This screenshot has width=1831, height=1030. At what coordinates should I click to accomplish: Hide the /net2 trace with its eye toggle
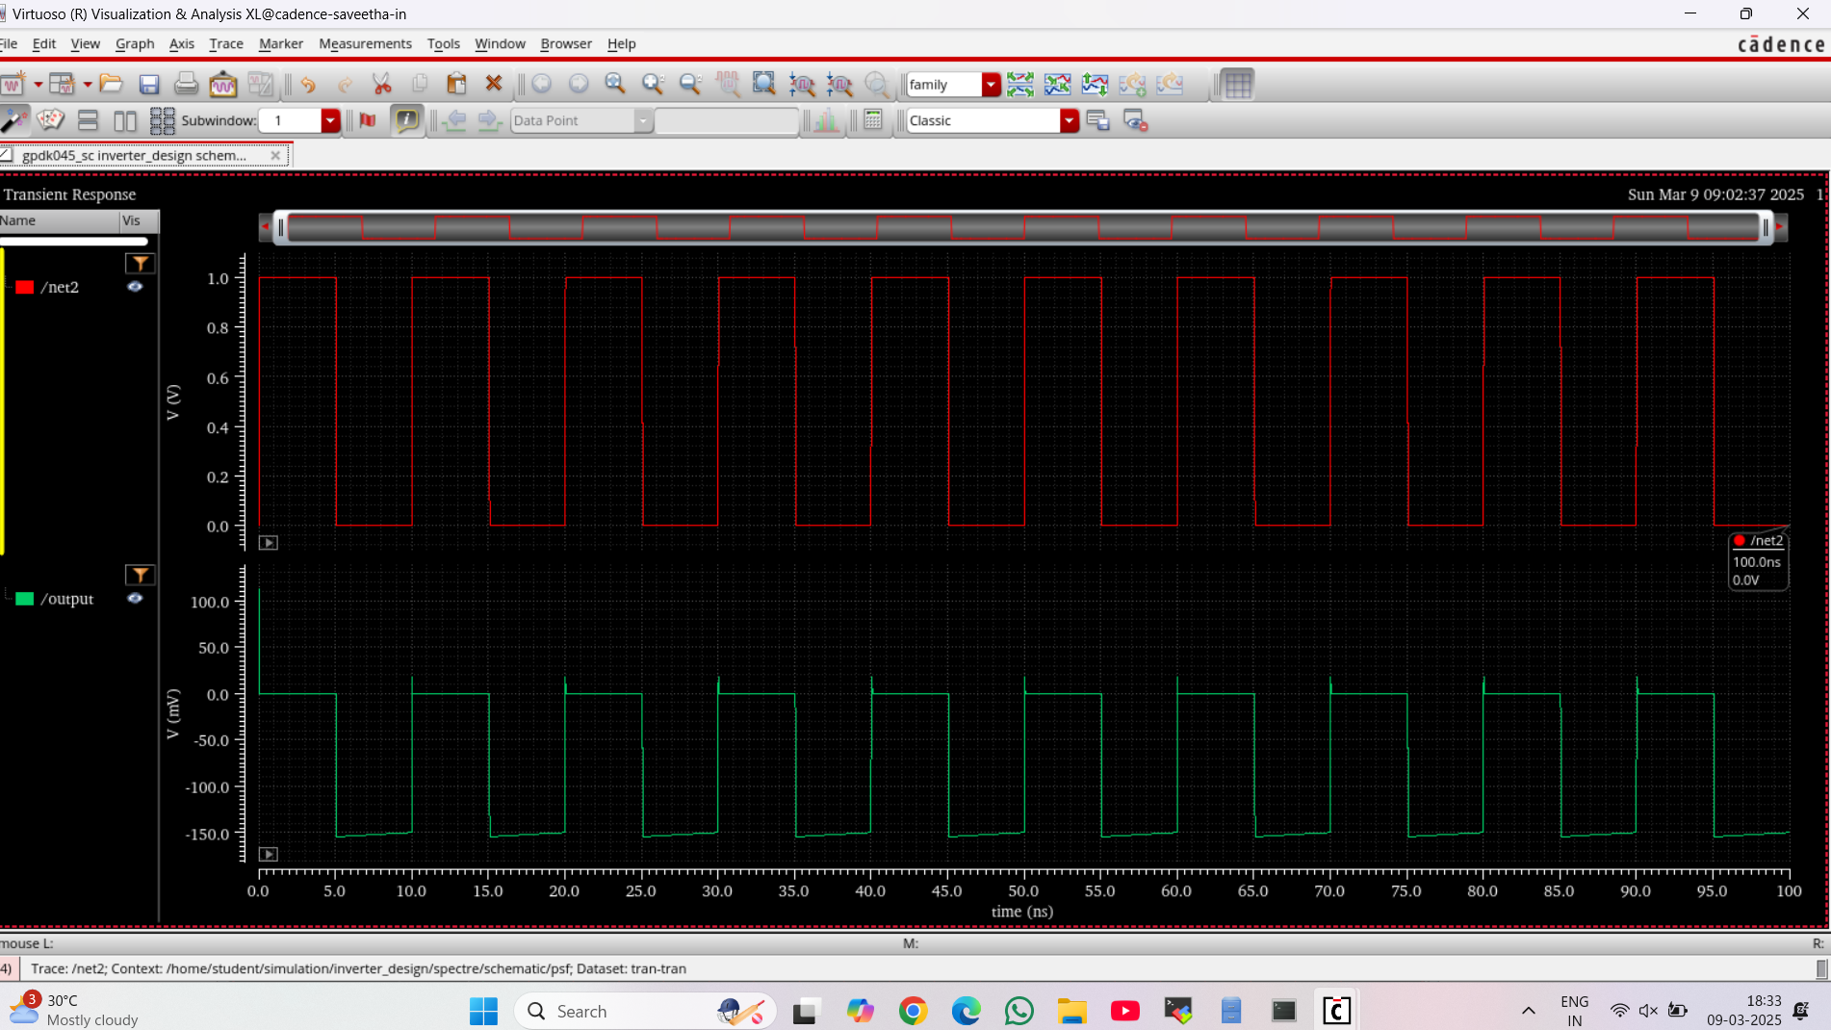[x=135, y=287]
